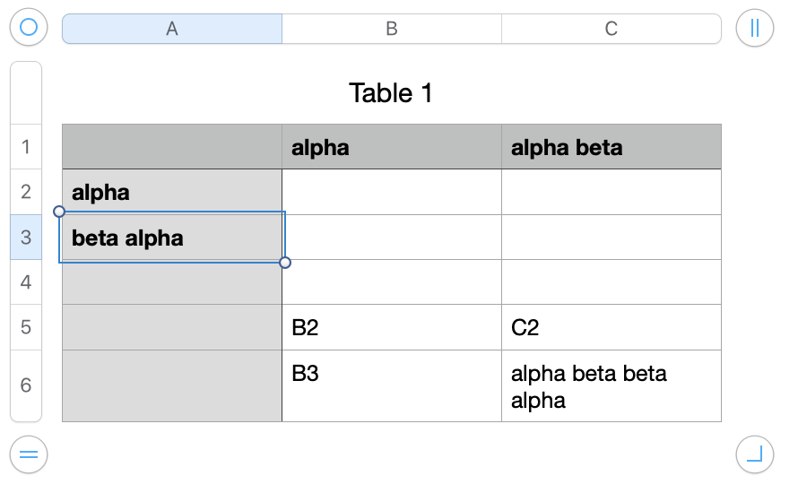Click the cell containing "B2"
The width and height of the screenshot is (798, 493).
(391, 327)
